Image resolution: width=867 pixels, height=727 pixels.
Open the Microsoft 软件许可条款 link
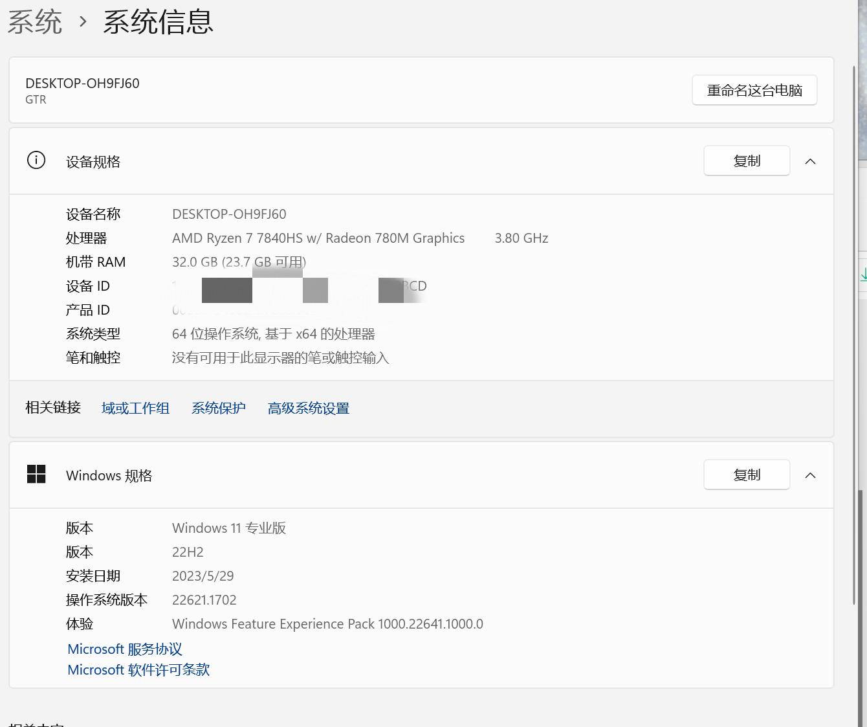tap(138, 670)
